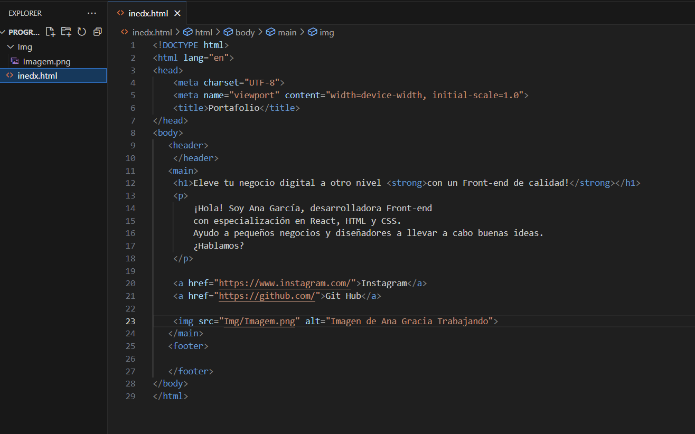
Task: Click the lang="en" attribute on line 2
Action: [206, 58]
